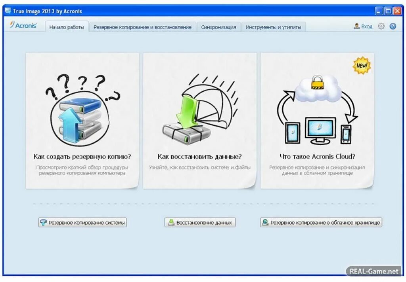The width and height of the screenshot is (406, 282).
Task: Click the backup disk stack illustration
Action: point(83,110)
